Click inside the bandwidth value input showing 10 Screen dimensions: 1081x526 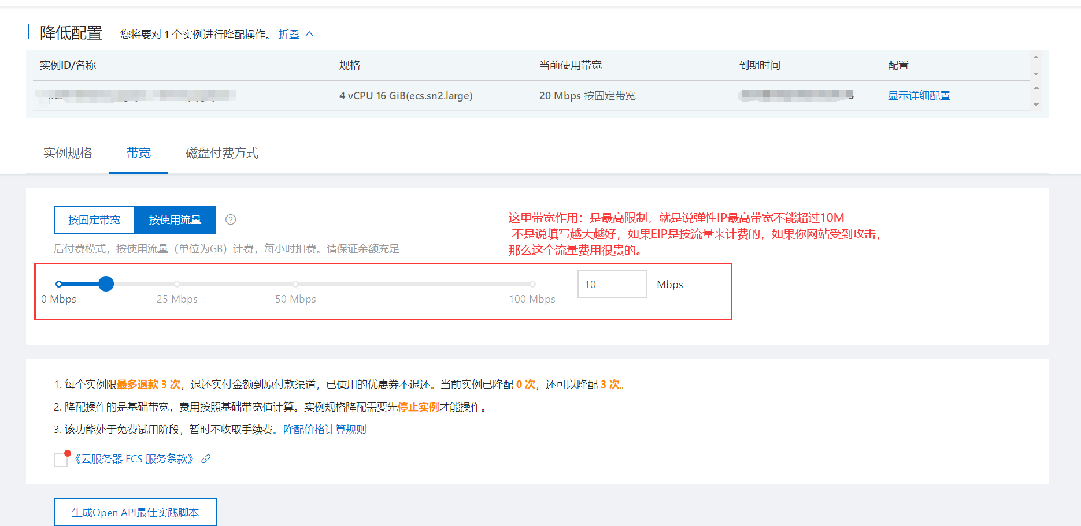612,283
